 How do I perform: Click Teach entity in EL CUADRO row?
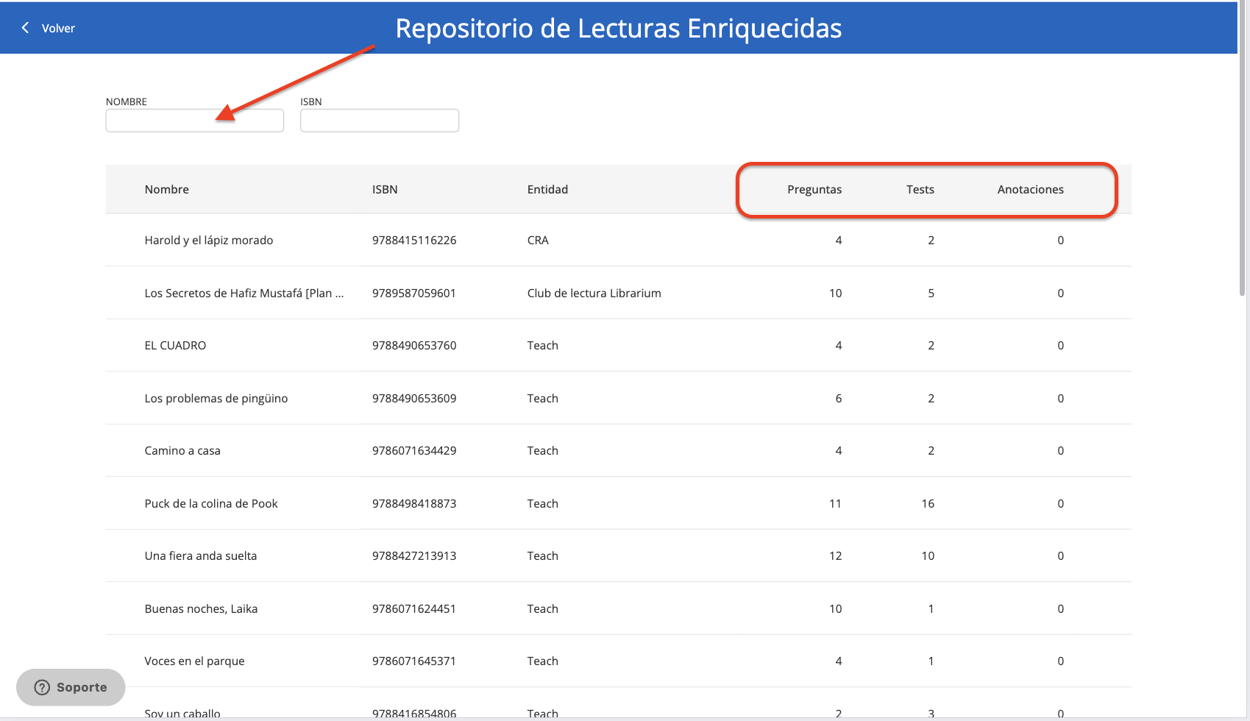click(x=542, y=346)
